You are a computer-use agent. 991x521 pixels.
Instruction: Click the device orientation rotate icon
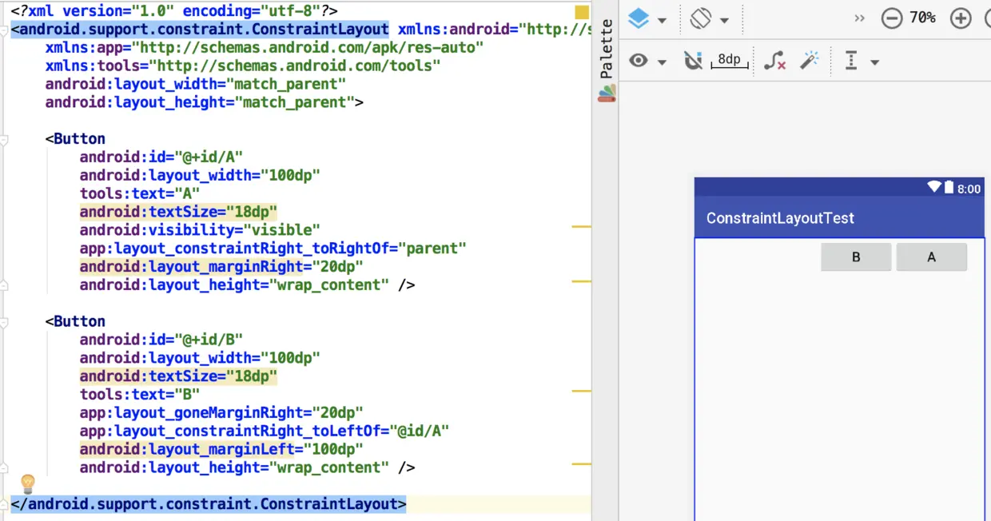(701, 18)
